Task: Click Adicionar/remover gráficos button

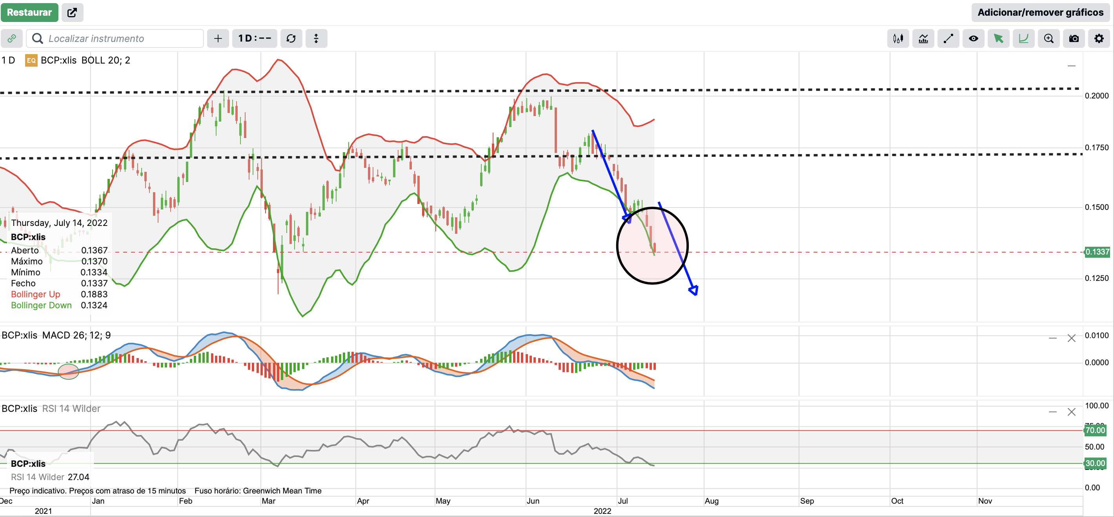Action: click(1040, 12)
